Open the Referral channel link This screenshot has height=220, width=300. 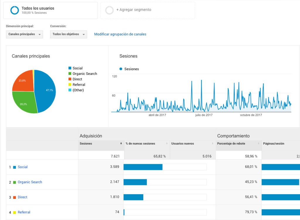click(x=24, y=212)
